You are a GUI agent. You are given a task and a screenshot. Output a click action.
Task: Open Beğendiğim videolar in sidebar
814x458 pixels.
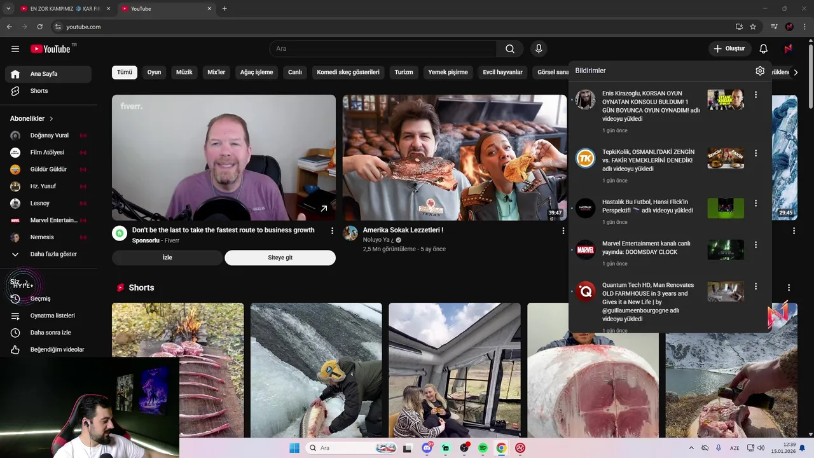click(48, 350)
